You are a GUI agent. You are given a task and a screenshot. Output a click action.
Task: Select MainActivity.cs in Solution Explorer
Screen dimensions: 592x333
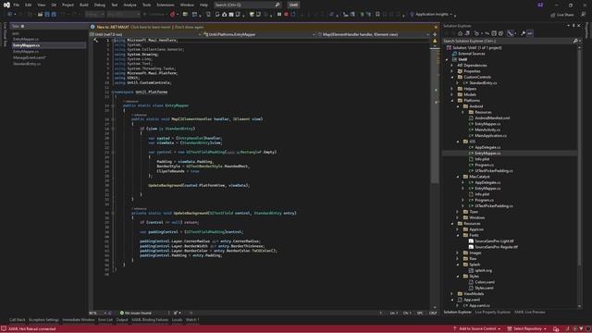(x=487, y=129)
